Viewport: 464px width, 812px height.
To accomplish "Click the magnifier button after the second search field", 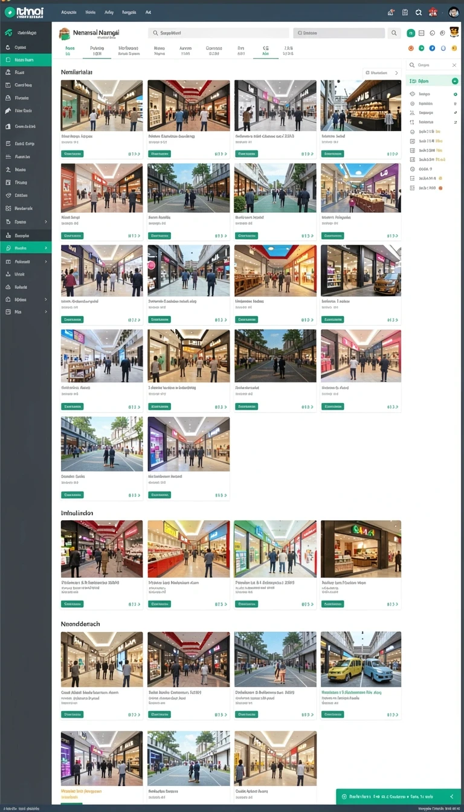I will click(x=394, y=33).
